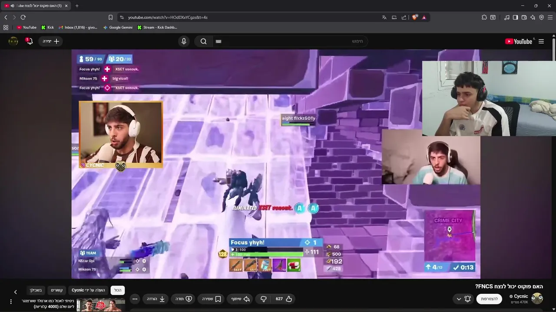Select the 'הועלה על ידי Cycnic' chip
This screenshot has height=312, width=556.
point(88,290)
